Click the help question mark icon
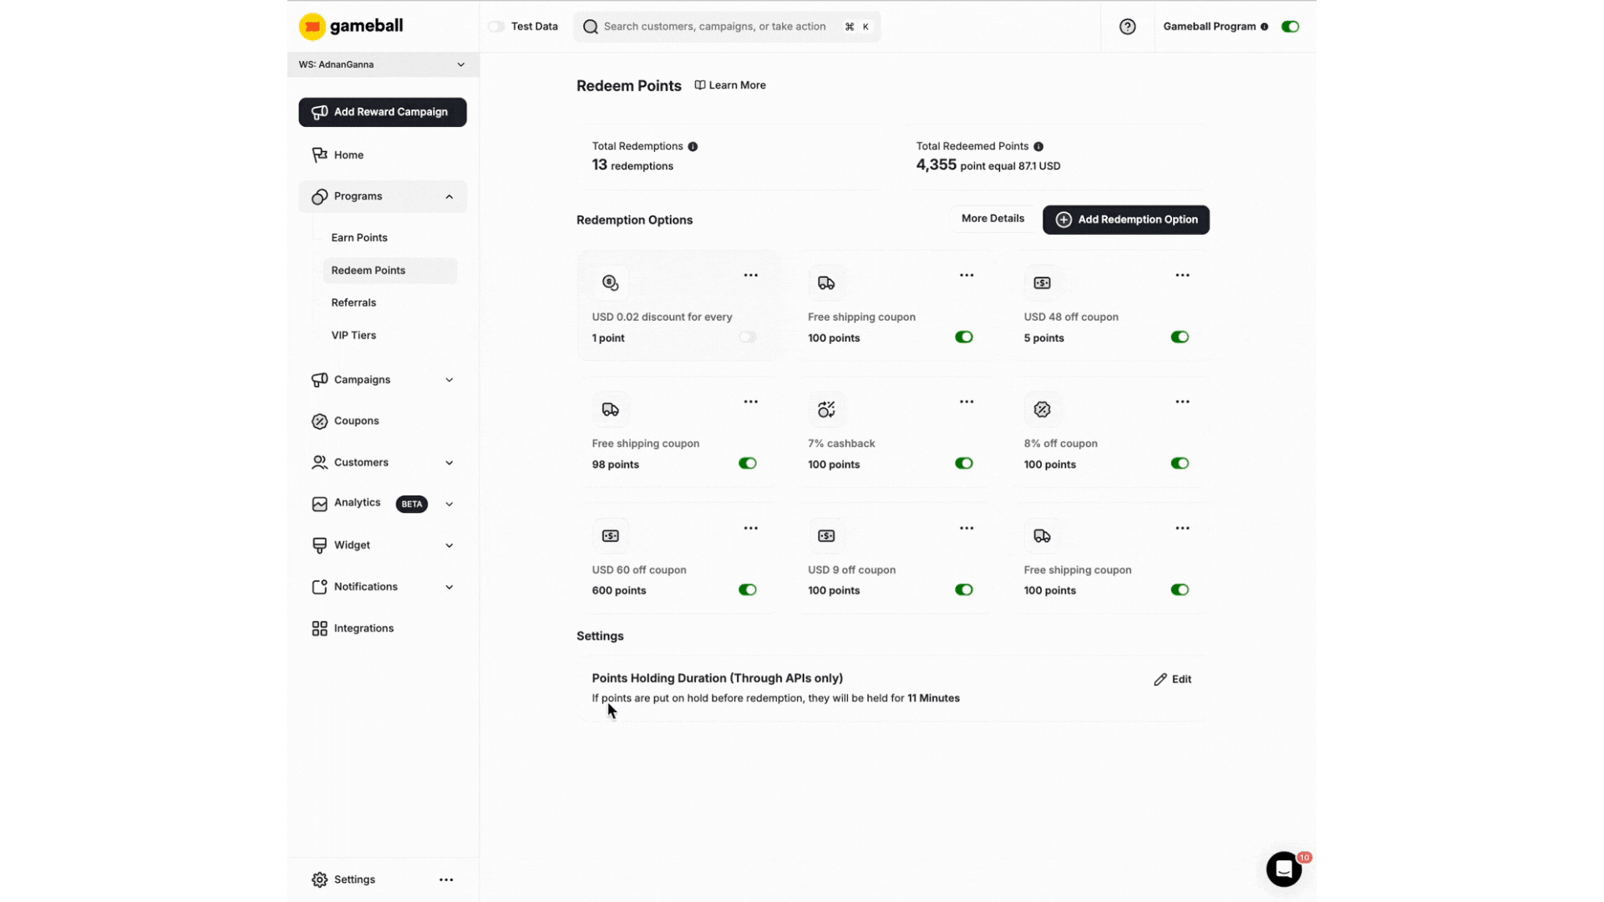Image resolution: width=1604 pixels, height=902 pixels. pyautogui.click(x=1128, y=26)
